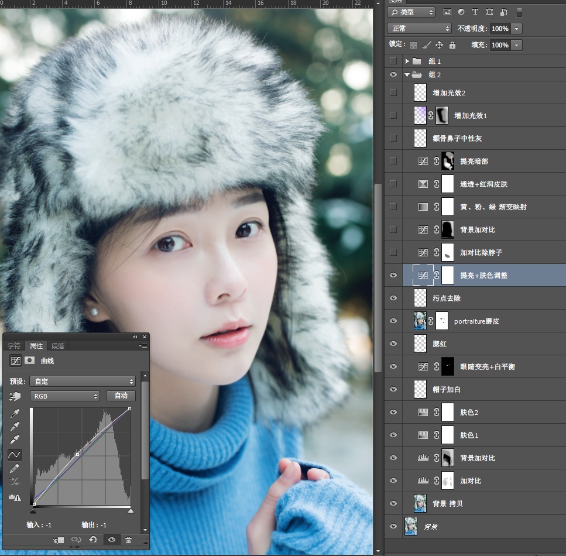Screen dimensions: 566x556
Task: Hide the 污点去除 layer
Action: point(393,298)
